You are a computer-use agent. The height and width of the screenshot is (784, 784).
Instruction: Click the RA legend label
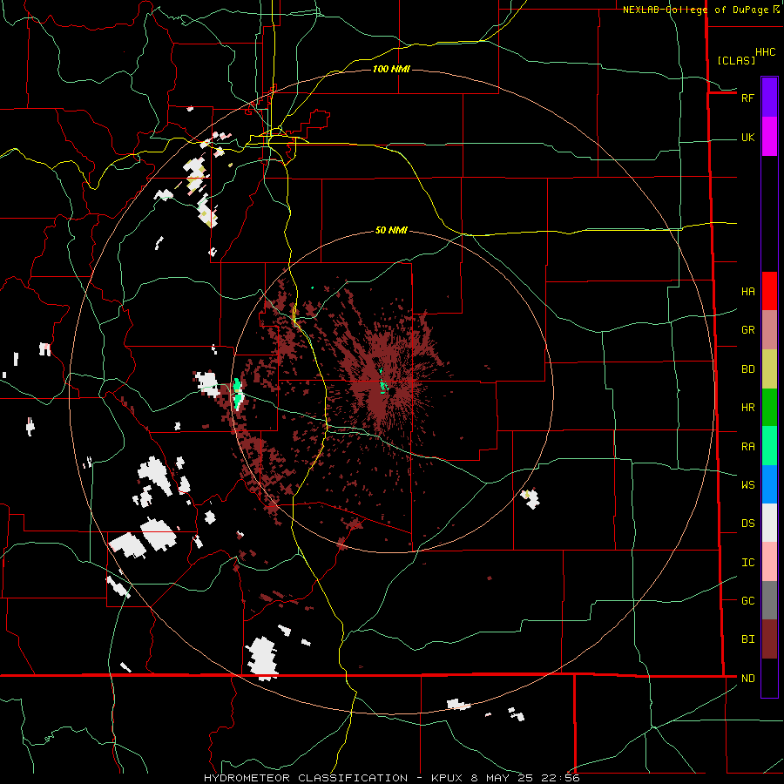(747, 447)
